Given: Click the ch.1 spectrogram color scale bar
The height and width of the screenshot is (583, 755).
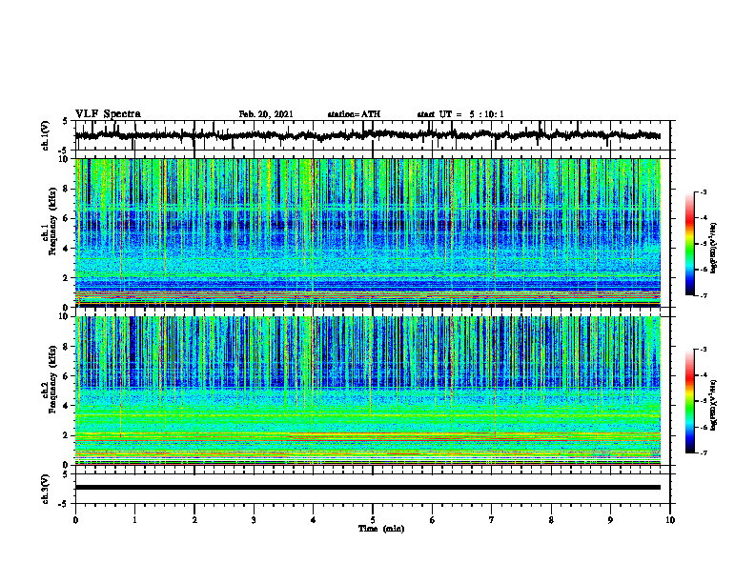Looking at the screenshot, I should [x=689, y=244].
